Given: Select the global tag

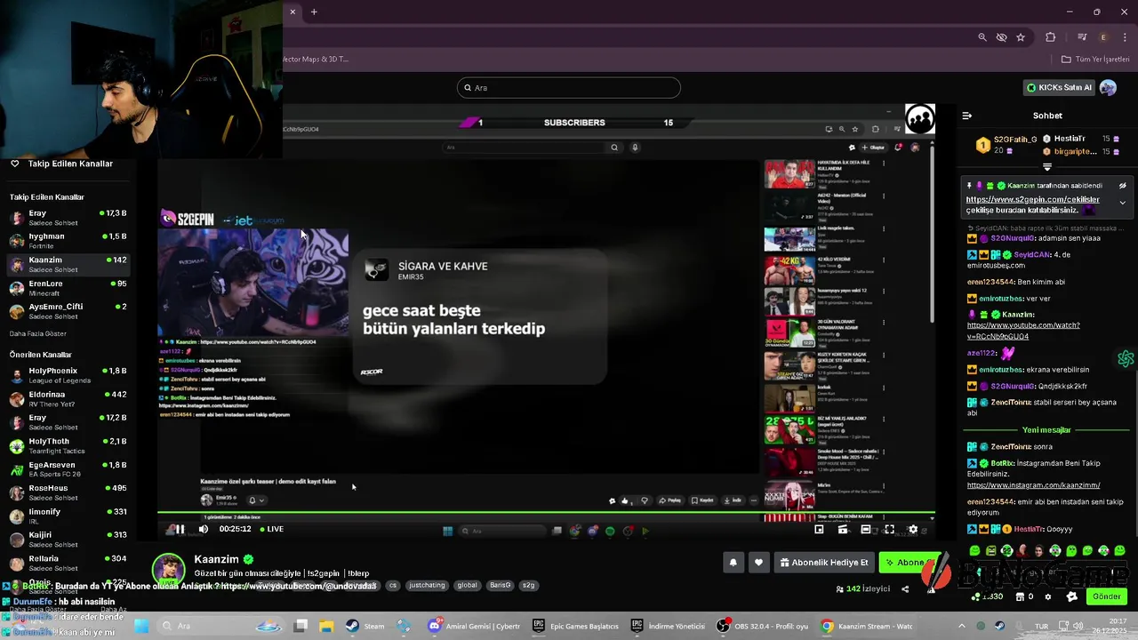Looking at the screenshot, I should pos(467,586).
